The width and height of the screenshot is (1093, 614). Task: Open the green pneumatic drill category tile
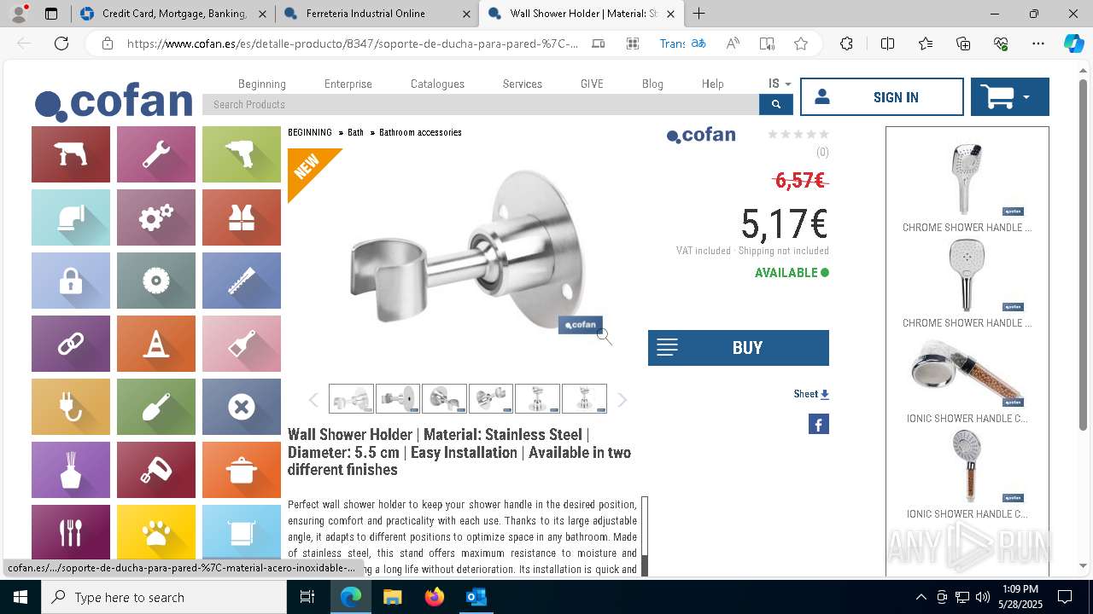[x=242, y=154]
